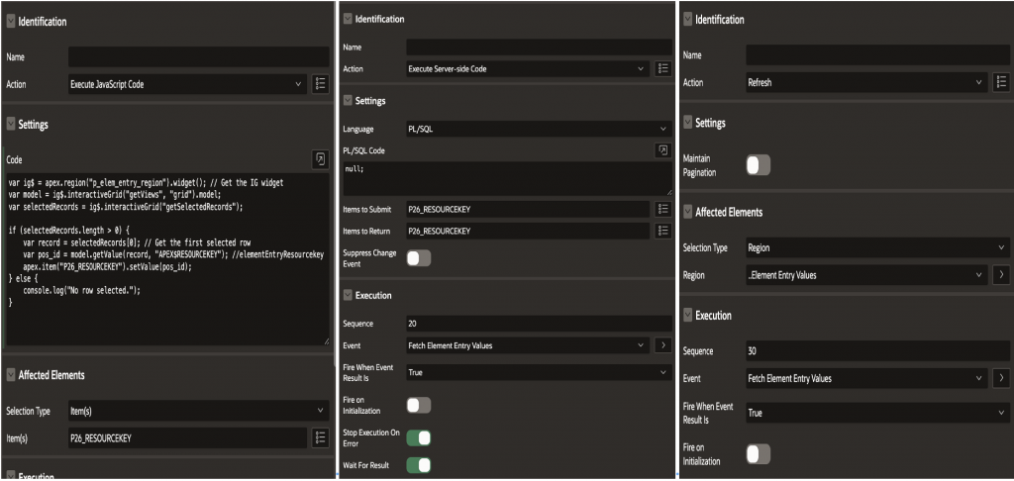Click the Sequence field containing 30
Screen dimensions: 1014x481
pyautogui.click(x=876, y=350)
